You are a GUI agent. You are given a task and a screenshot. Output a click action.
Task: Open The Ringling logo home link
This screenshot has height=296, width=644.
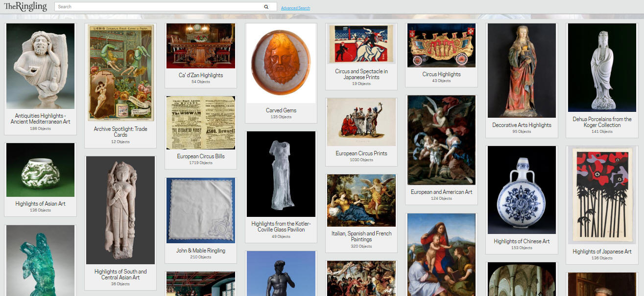click(x=25, y=6)
